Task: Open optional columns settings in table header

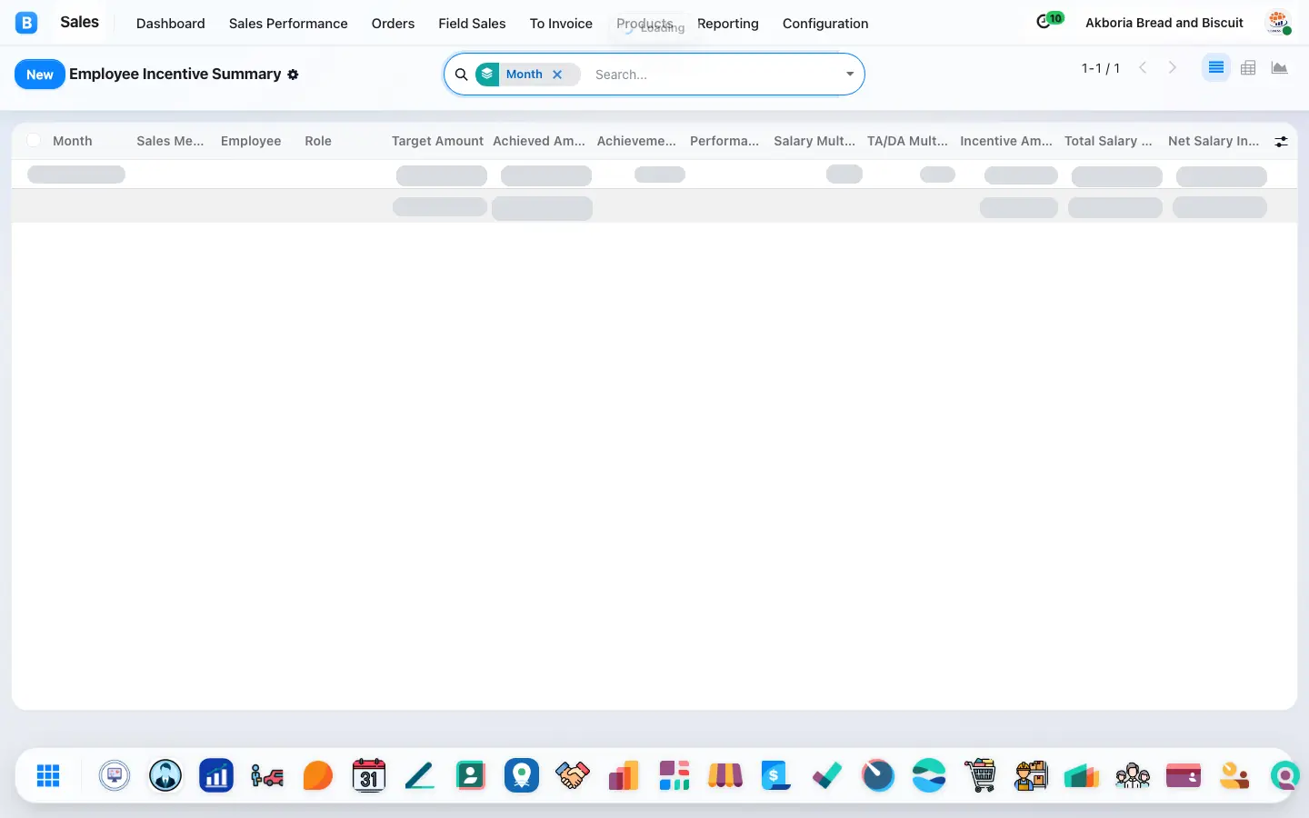Action: click(1281, 142)
